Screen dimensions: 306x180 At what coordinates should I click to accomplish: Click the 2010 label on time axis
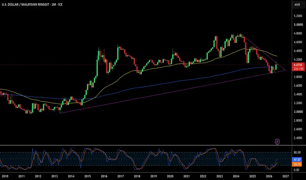[x=5, y=176]
